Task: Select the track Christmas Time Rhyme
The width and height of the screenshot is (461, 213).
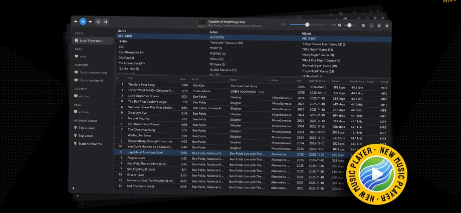Action: click(142, 124)
